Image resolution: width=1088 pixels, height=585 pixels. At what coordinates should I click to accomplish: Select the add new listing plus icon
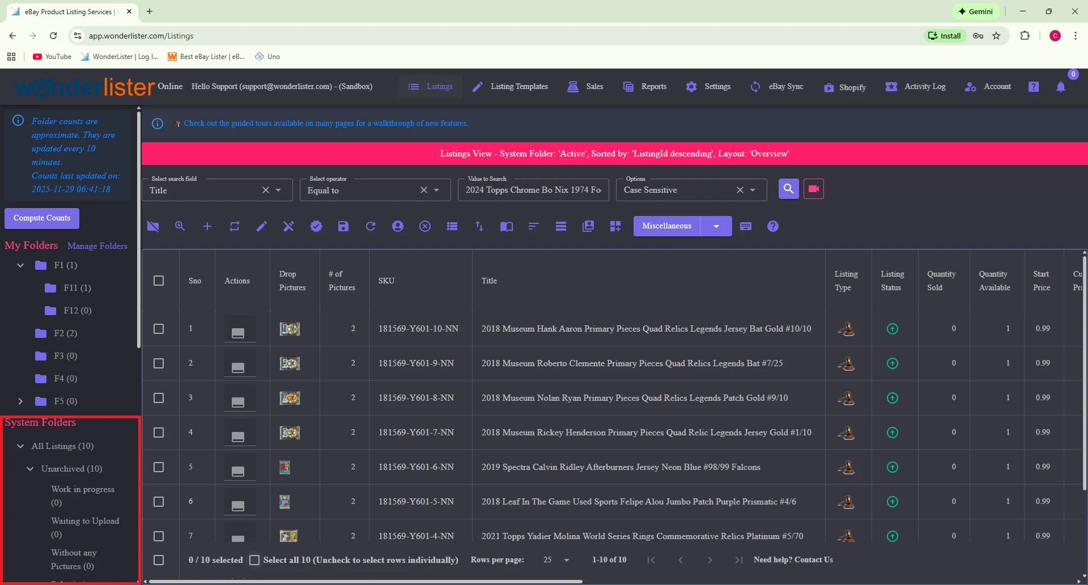pyautogui.click(x=207, y=226)
